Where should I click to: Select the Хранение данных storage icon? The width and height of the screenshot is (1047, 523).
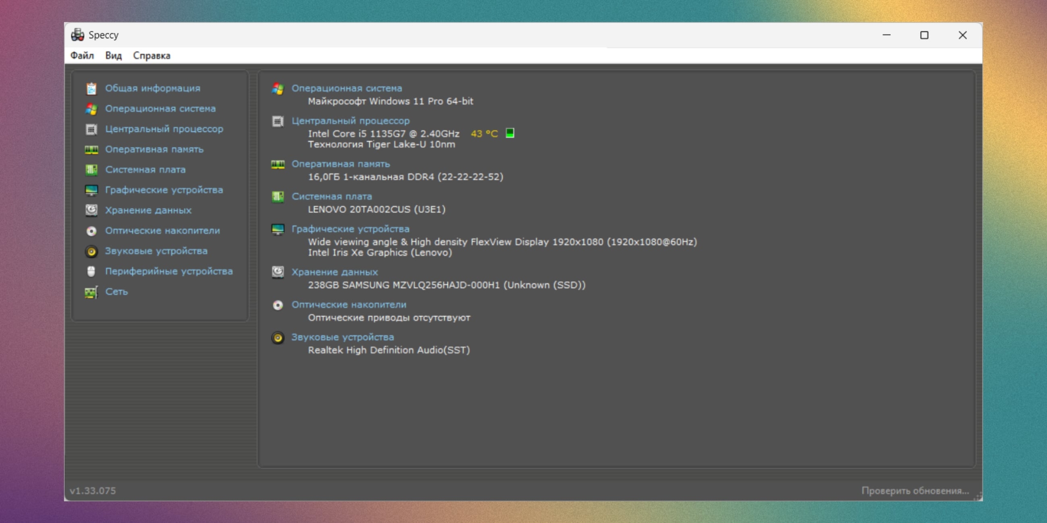tap(91, 210)
